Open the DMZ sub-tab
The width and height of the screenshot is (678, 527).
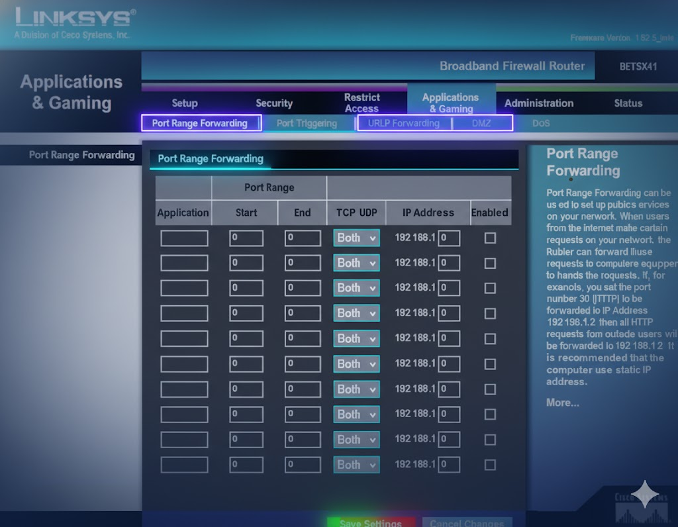click(x=481, y=123)
